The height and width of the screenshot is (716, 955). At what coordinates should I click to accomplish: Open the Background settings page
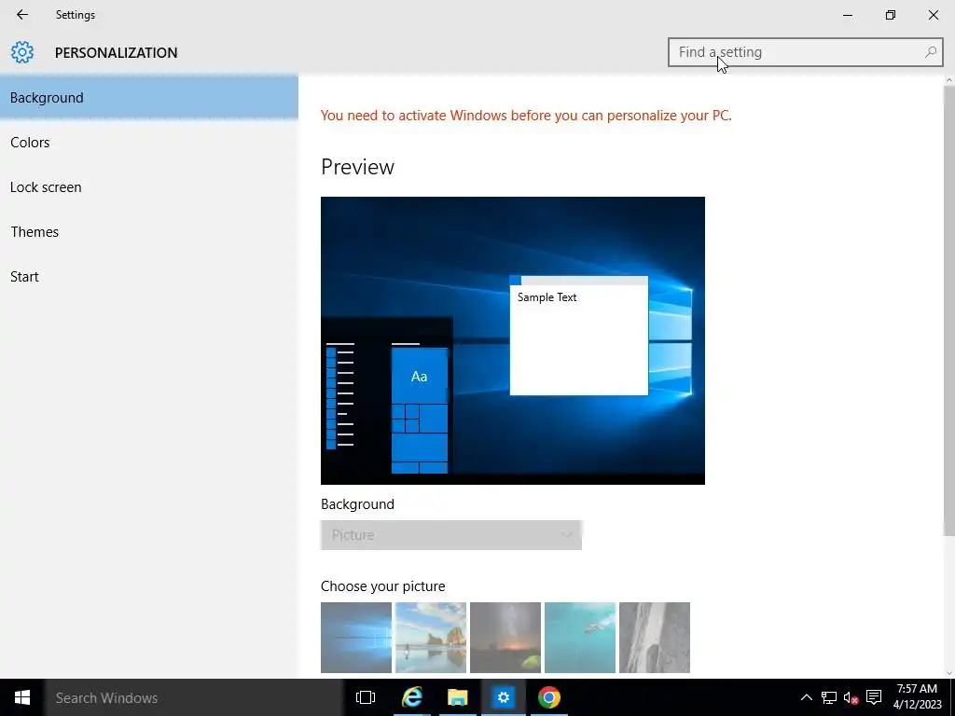tap(149, 97)
